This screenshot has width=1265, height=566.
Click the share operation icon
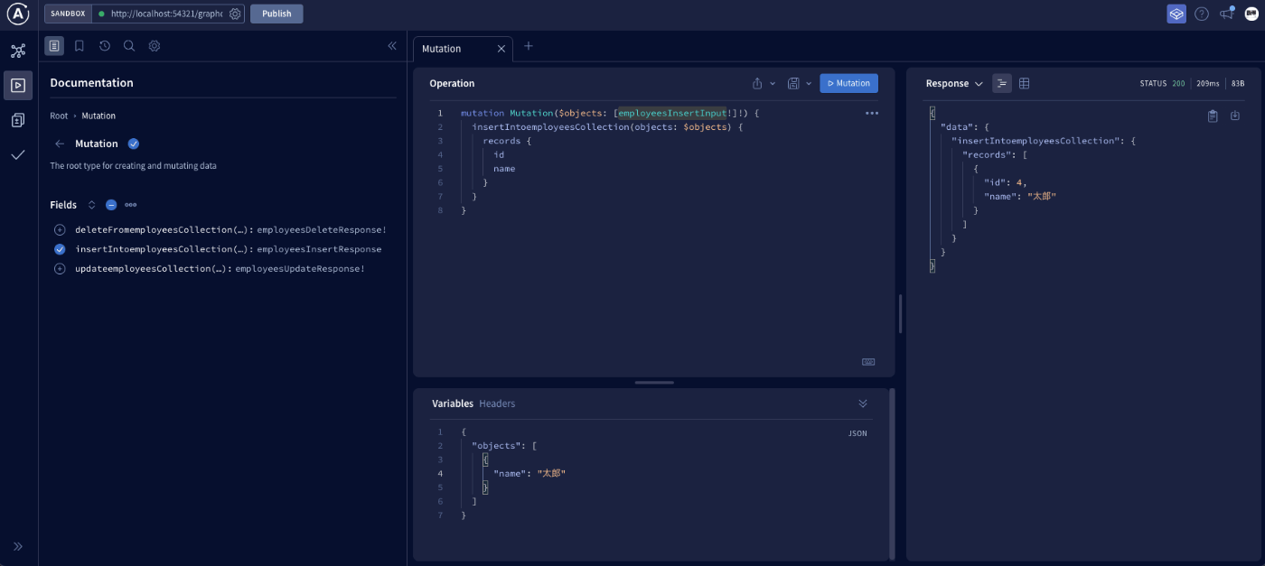[x=757, y=83]
